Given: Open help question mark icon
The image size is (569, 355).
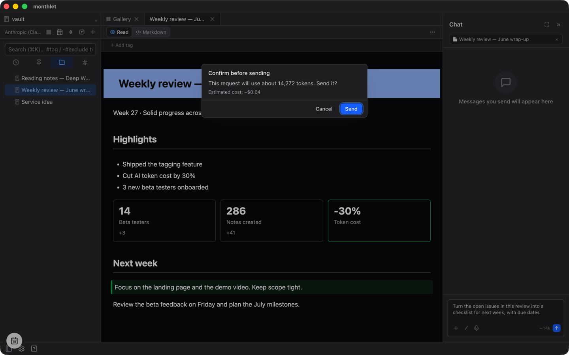Looking at the screenshot, I should (34, 349).
